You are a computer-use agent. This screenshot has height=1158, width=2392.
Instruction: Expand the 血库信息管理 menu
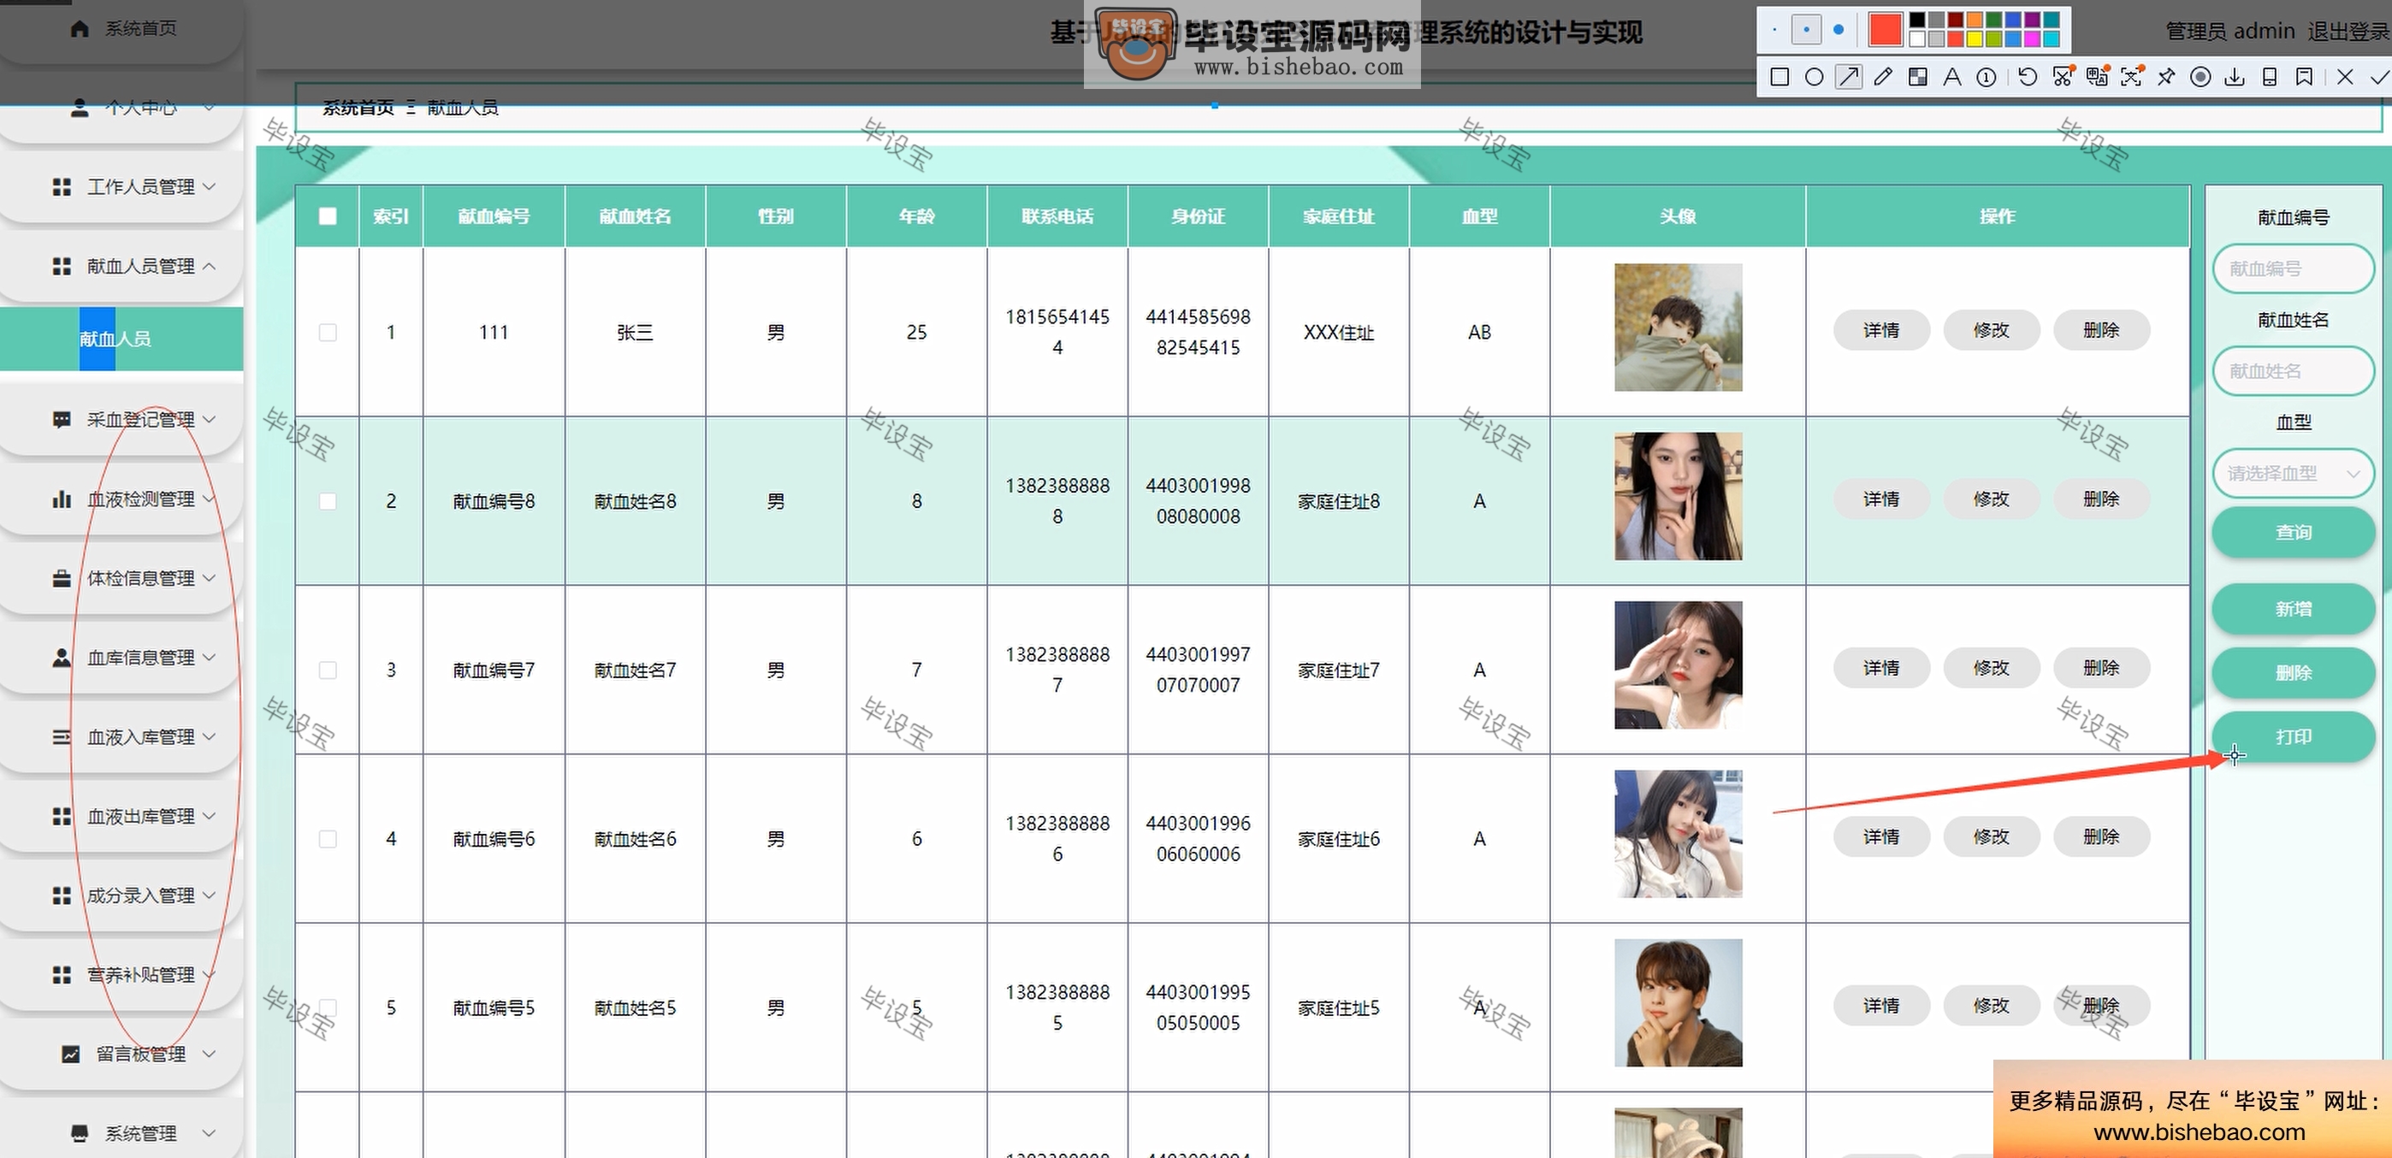[121, 658]
